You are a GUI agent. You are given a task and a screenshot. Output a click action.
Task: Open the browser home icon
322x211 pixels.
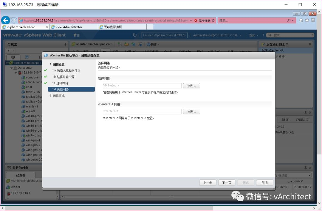coord(301,20)
